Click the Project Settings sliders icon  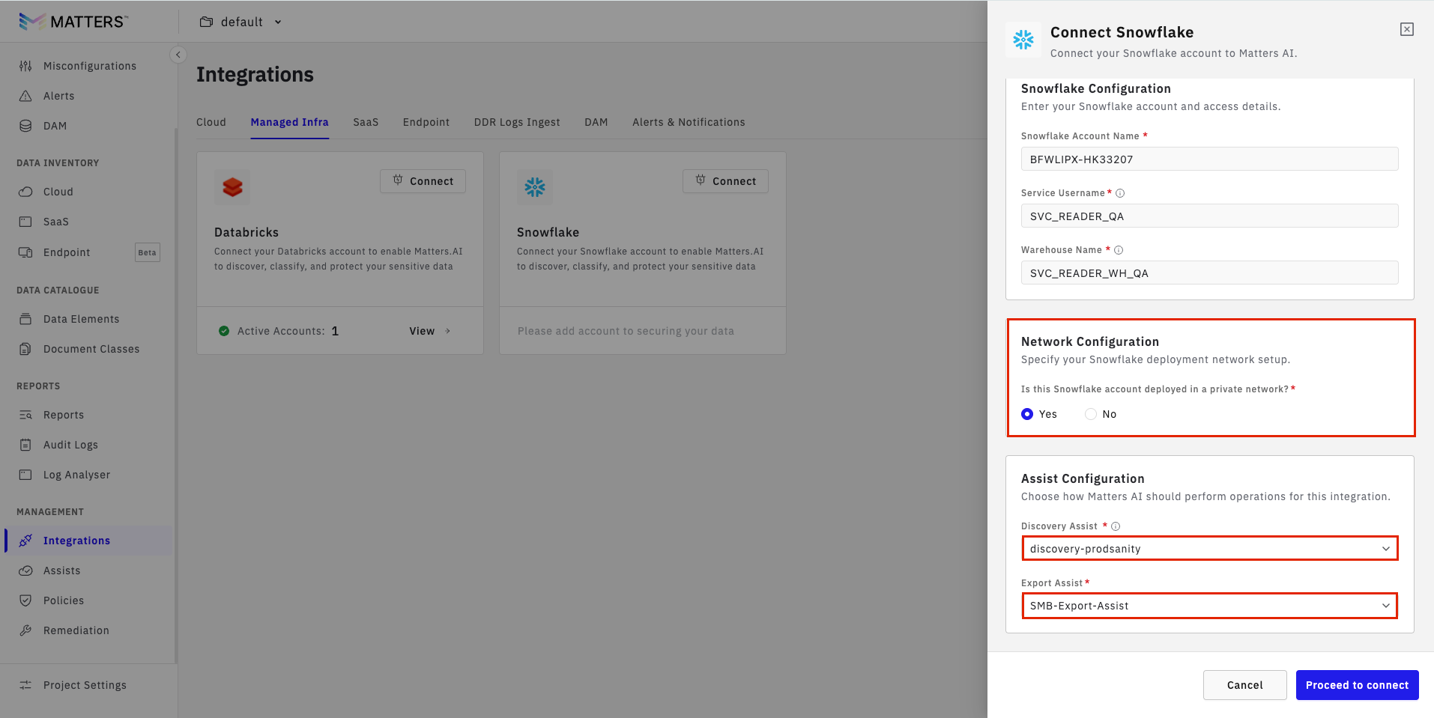pyautogui.click(x=25, y=685)
